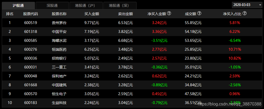Select stock name 恒瑞医药
Screen dimensions: 264x109
click(59, 49)
